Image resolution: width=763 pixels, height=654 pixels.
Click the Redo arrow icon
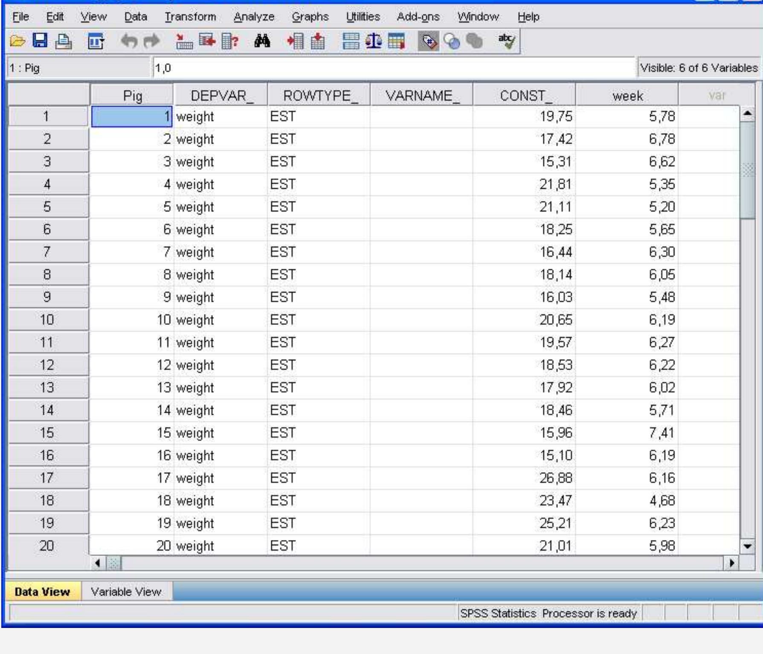151,41
